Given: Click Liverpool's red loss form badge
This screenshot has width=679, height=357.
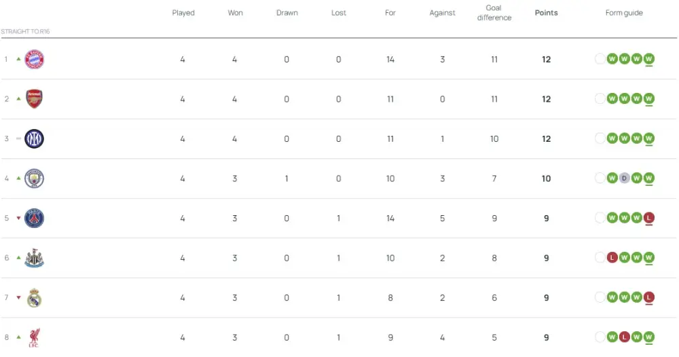Looking at the screenshot, I should point(624,337).
